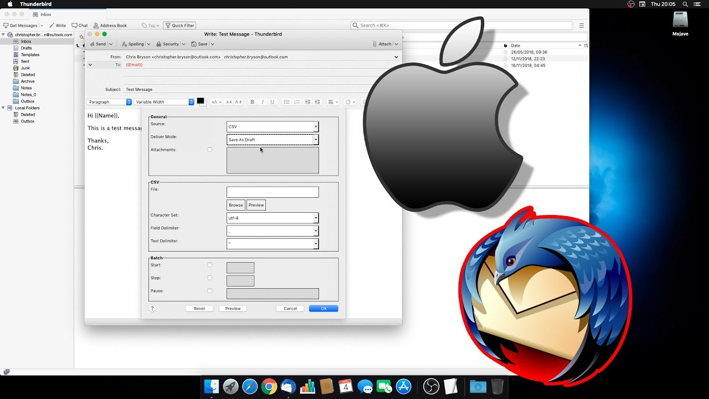Open the Source dropdown showing CSV

(273, 127)
